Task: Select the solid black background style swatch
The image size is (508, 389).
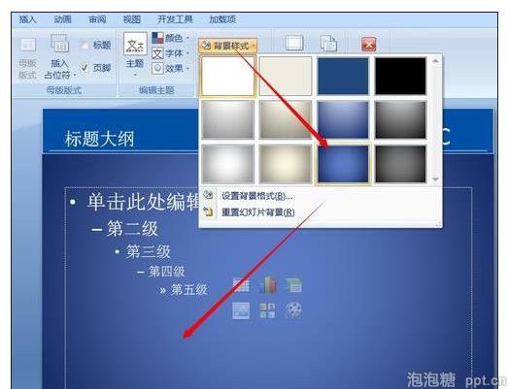Action: coord(400,76)
